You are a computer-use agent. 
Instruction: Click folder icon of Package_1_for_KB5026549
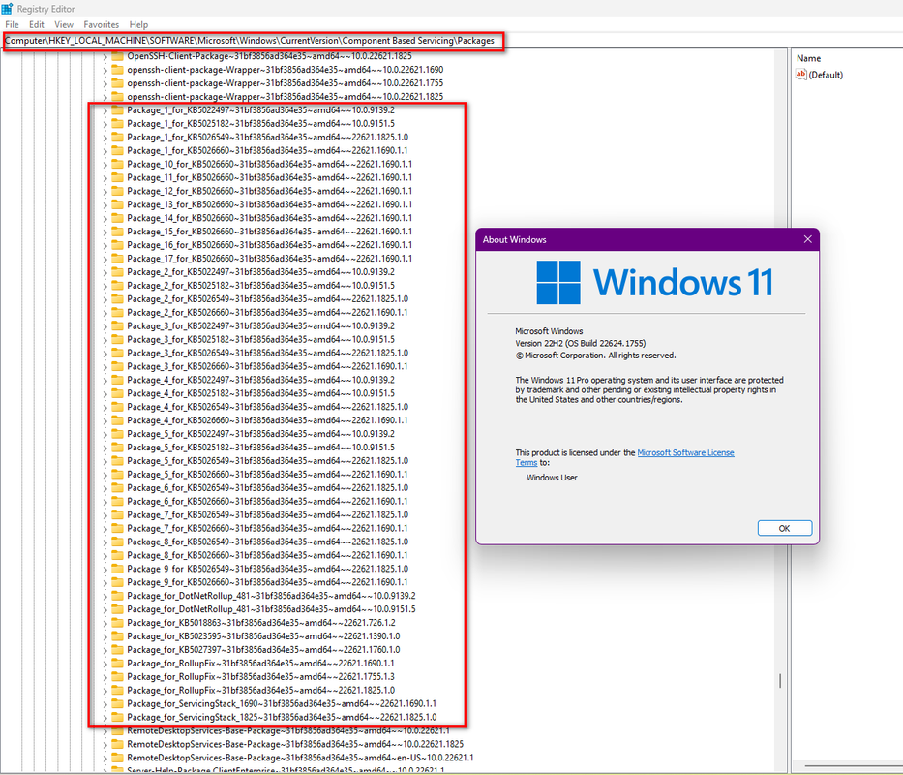click(x=117, y=138)
